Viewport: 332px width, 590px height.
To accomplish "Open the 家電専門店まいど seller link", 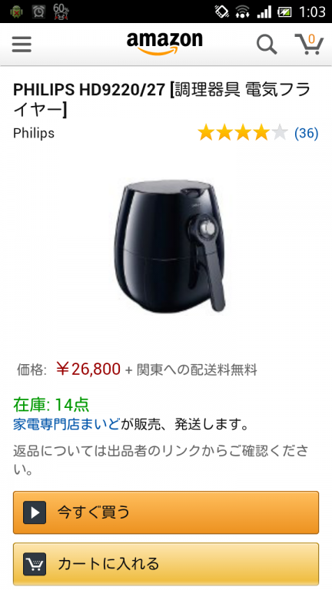I will tap(67, 424).
